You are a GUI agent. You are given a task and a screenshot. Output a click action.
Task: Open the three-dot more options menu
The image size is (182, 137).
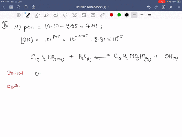(178, 7)
